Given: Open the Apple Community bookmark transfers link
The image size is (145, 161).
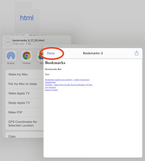Looking at the screenshot, I should [x=67, y=80].
